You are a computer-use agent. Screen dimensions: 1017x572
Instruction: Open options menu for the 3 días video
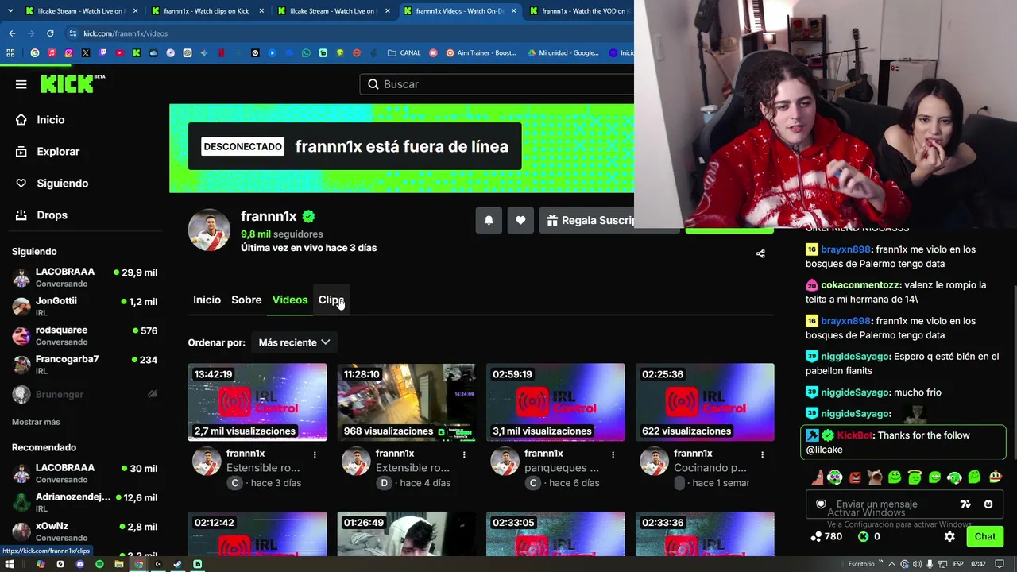315,454
